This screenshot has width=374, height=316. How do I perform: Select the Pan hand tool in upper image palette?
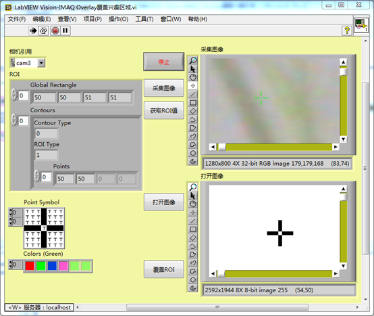coord(193,77)
